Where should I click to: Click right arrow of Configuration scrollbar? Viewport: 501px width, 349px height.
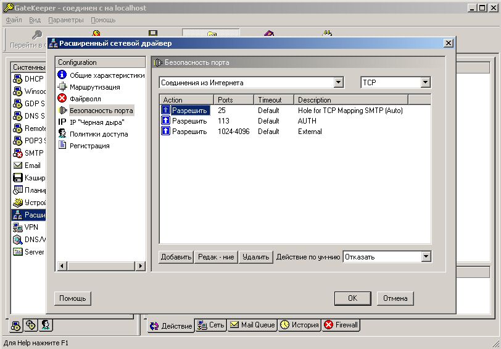(140, 266)
